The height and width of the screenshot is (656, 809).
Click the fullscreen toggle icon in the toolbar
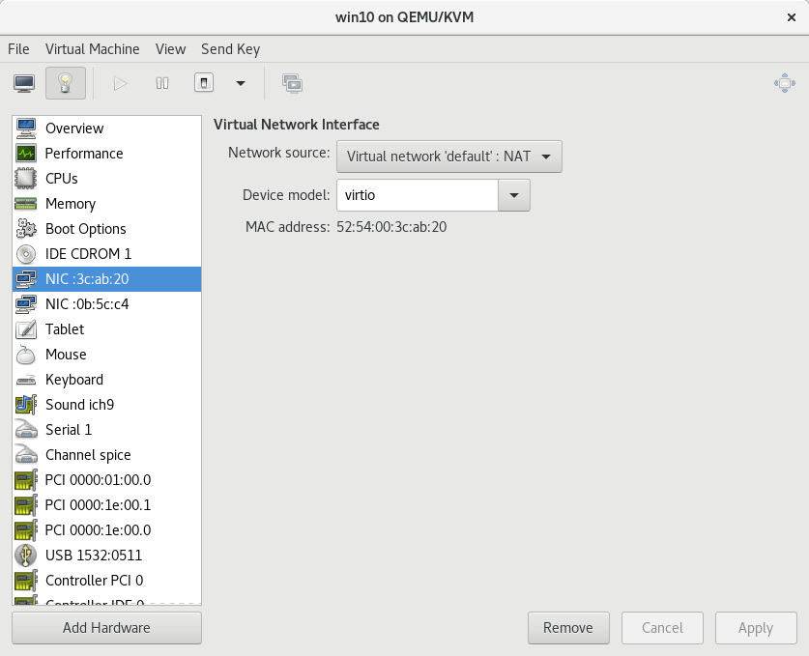(784, 83)
